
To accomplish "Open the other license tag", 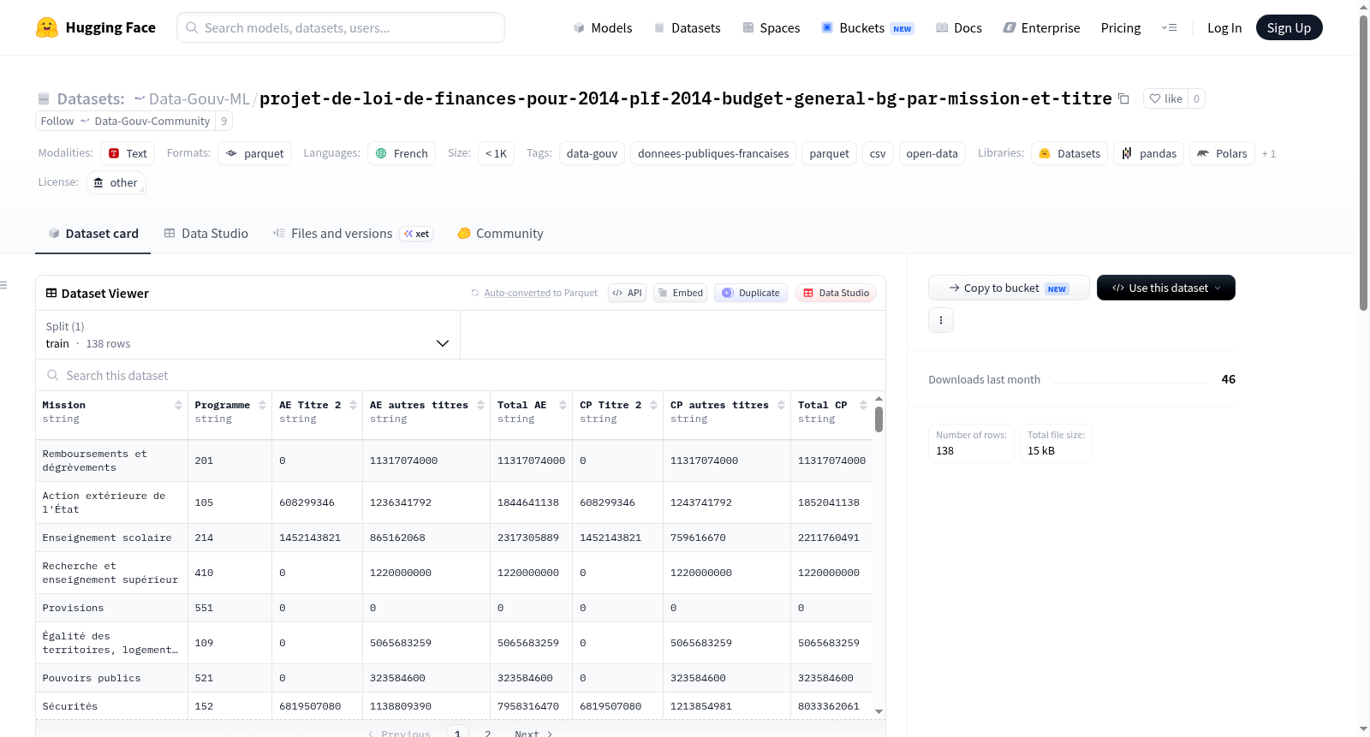I will click(x=115, y=182).
